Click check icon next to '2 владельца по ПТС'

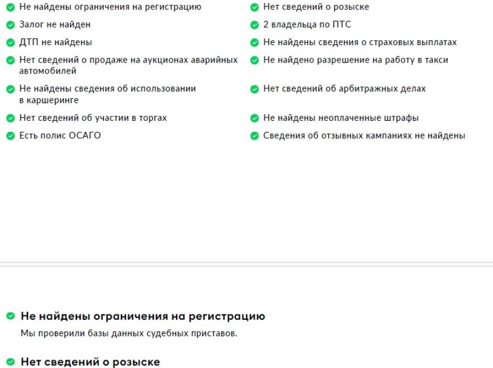pyautogui.click(x=254, y=25)
